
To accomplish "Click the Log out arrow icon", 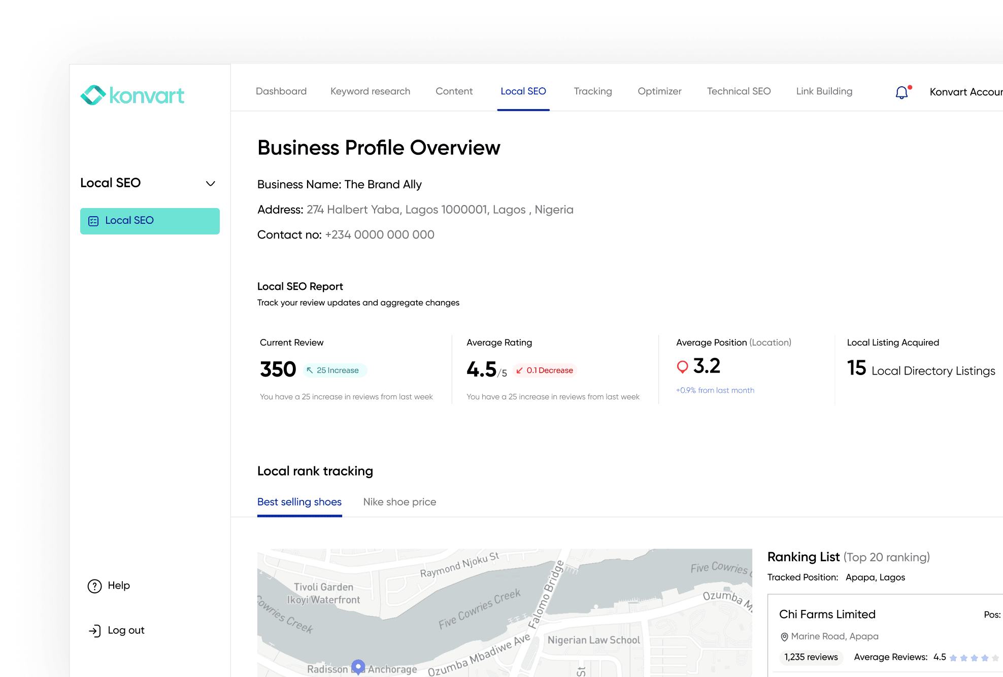I will (x=94, y=630).
